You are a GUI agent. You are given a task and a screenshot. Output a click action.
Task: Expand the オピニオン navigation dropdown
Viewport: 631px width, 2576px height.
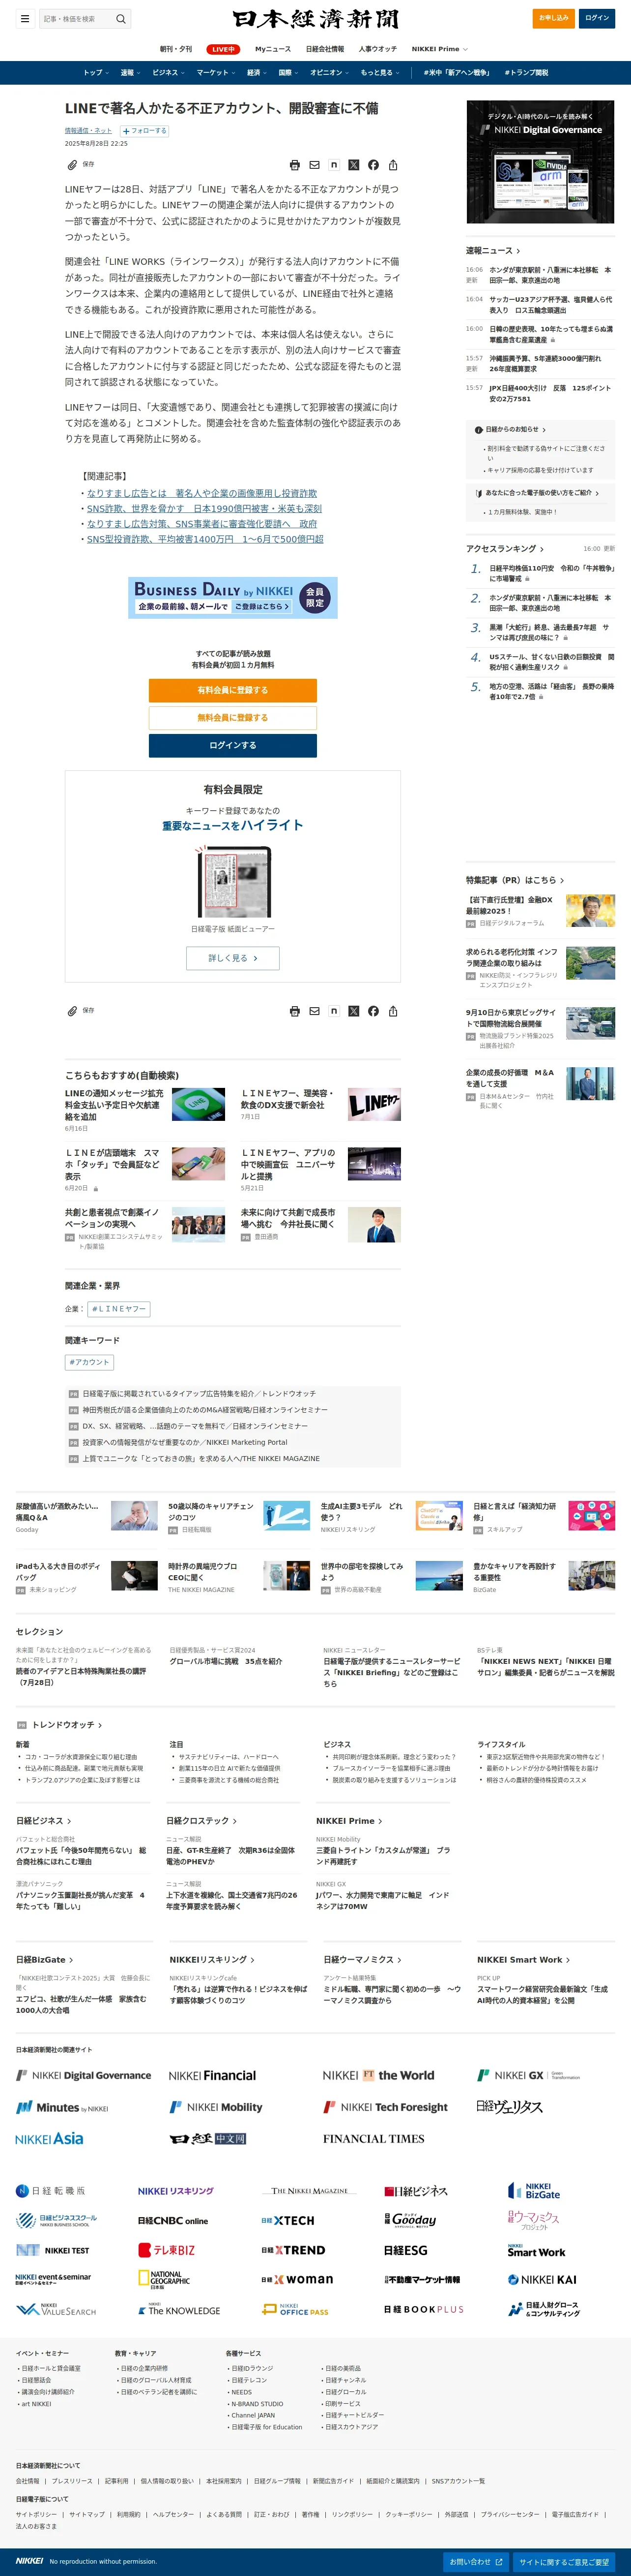click(x=329, y=73)
